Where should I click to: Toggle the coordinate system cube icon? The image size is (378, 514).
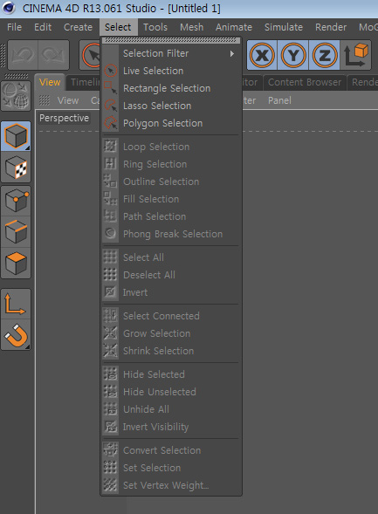pyautogui.click(x=355, y=55)
